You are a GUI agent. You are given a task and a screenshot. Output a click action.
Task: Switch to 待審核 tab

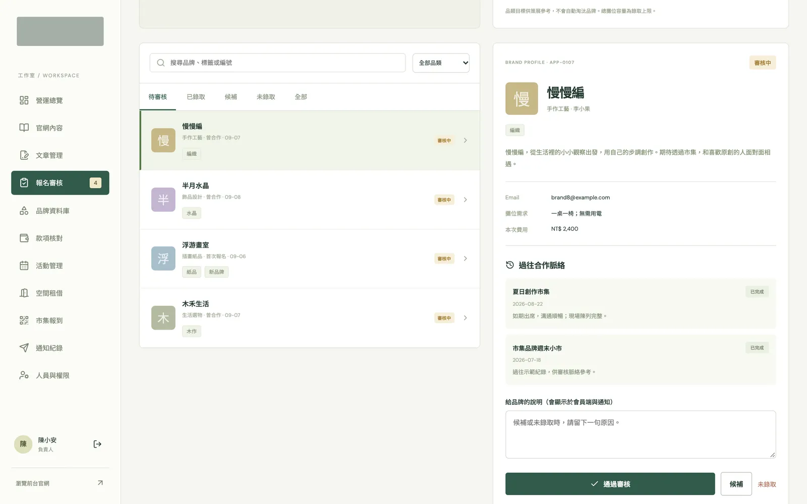158,97
